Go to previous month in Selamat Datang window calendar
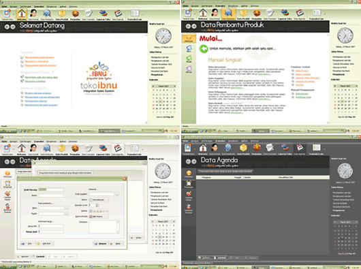This screenshot has height=269, width=361. (x=153, y=86)
